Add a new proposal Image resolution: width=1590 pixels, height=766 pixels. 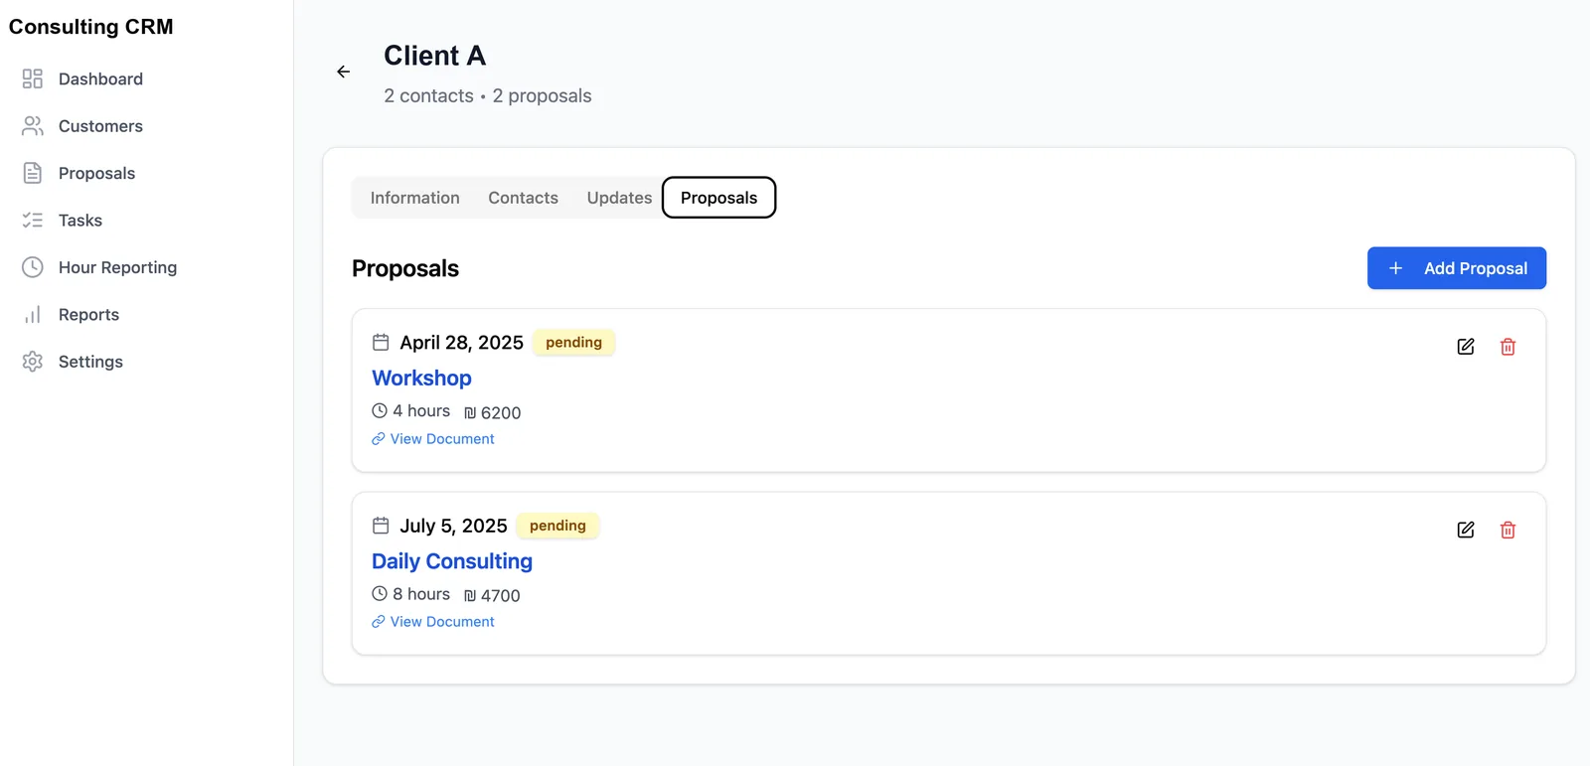point(1456,268)
